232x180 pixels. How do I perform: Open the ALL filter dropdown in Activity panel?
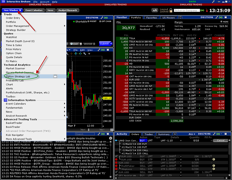pyautogui.click(x=192, y=134)
